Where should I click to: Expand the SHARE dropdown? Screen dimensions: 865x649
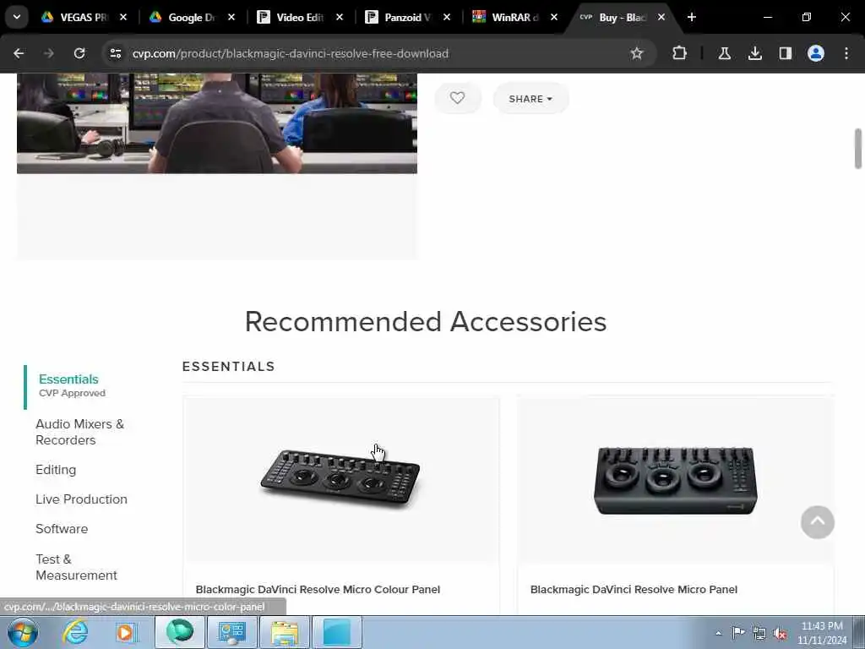(530, 99)
